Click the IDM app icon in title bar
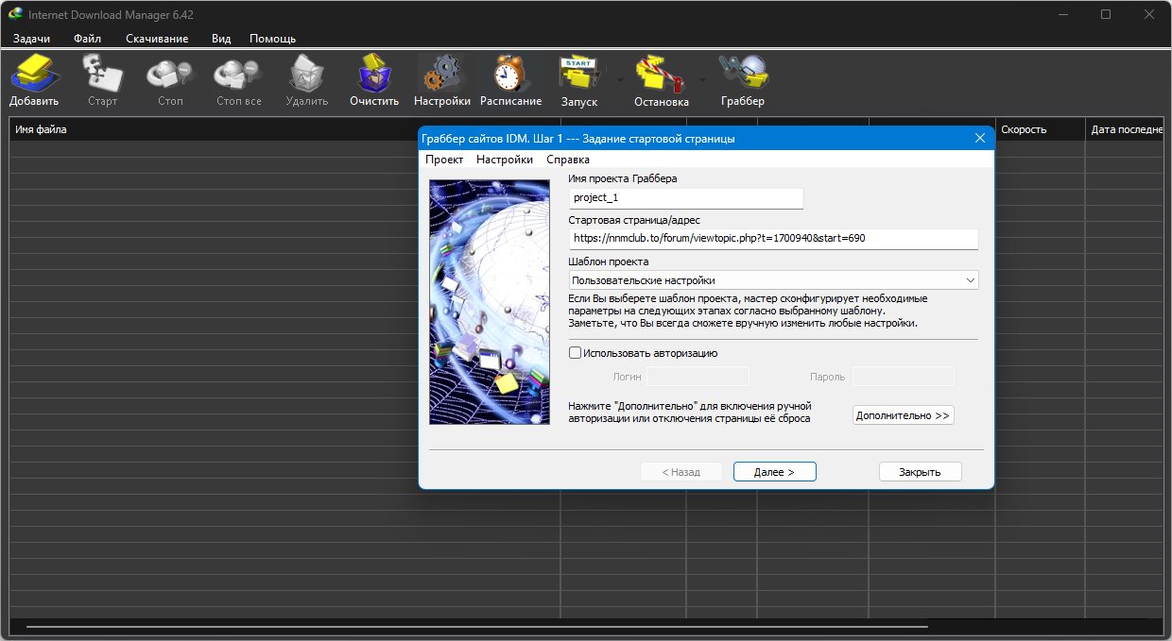The image size is (1172, 641). click(15, 14)
